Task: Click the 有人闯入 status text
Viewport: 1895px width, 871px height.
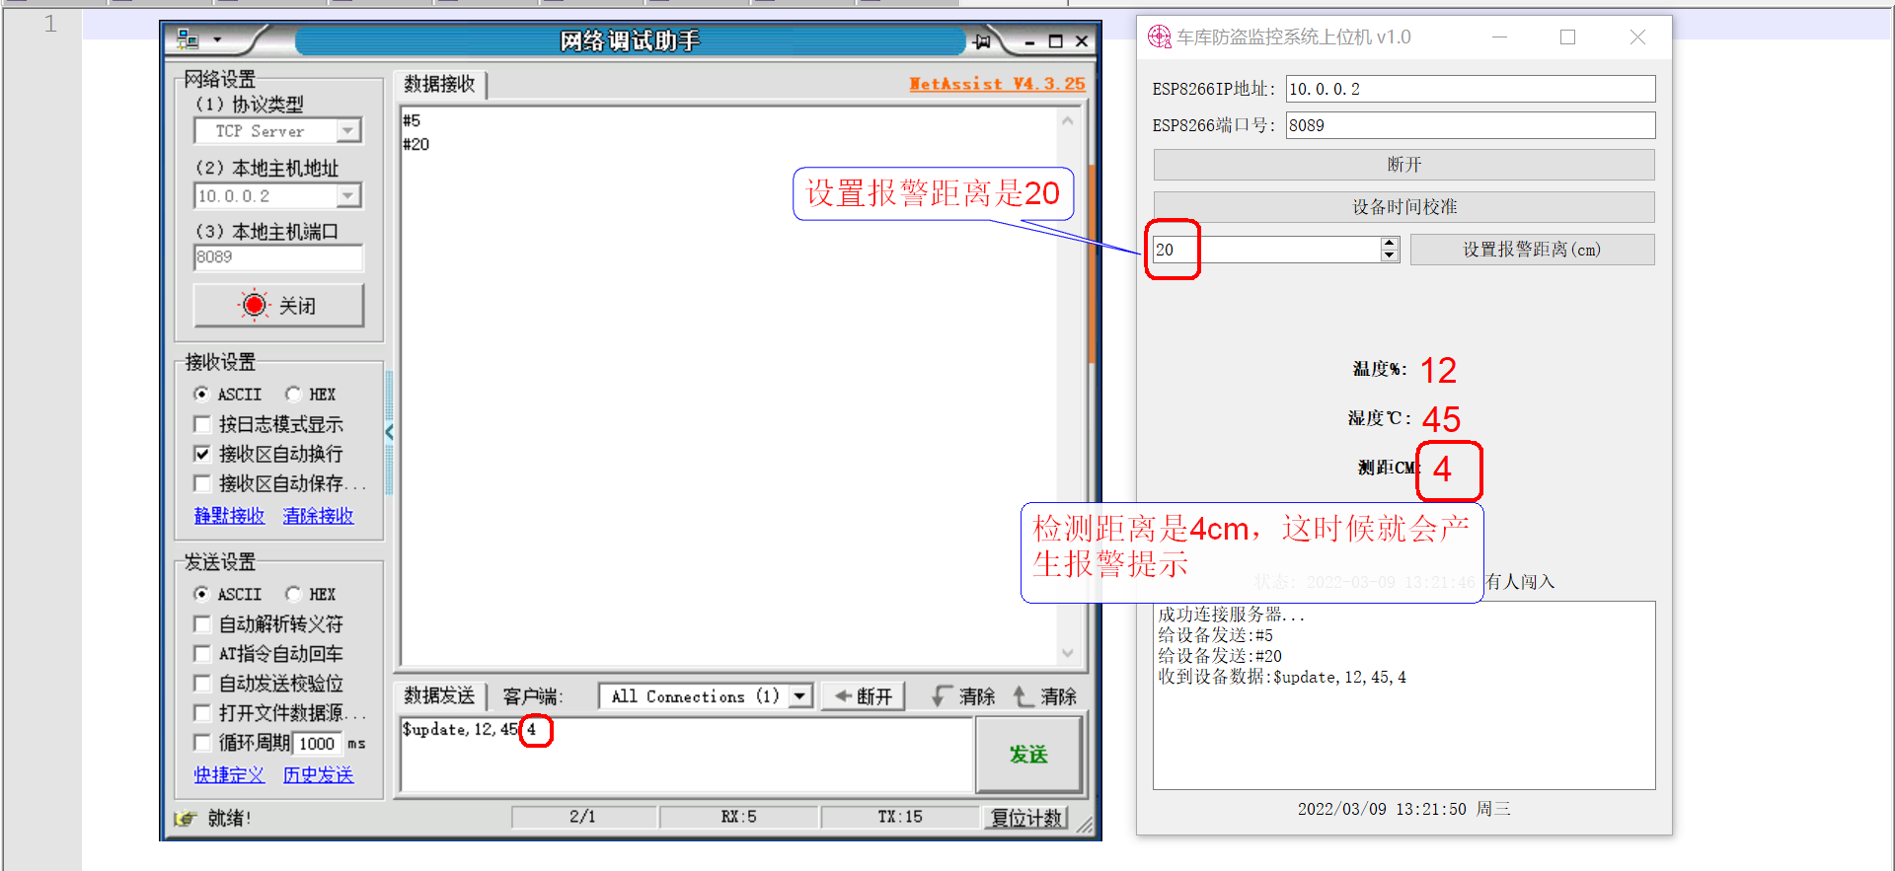Action: point(1520,582)
